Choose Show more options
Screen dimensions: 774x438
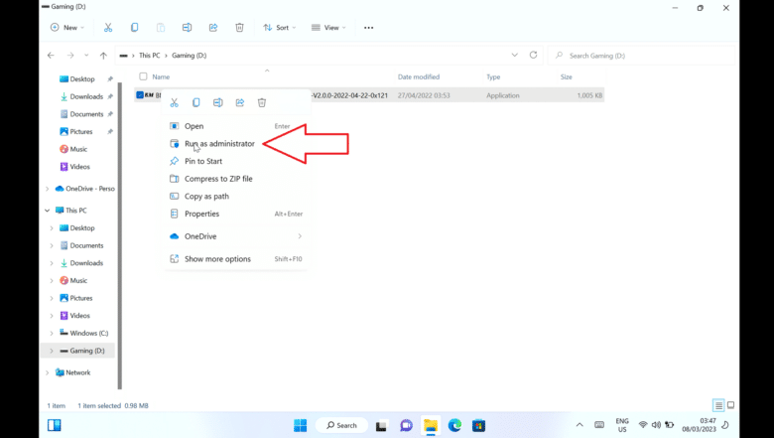tap(217, 259)
